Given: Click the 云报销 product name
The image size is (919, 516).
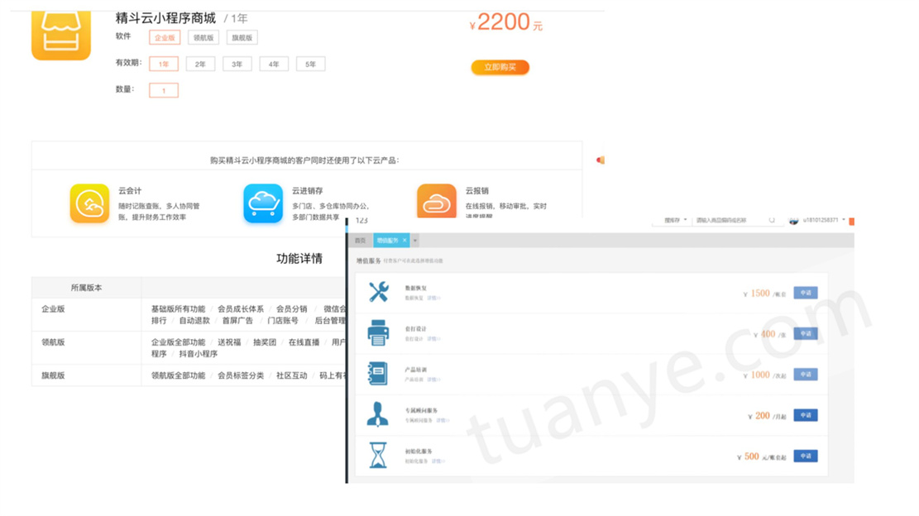Looking at the screenshot, I should point(477,191).
